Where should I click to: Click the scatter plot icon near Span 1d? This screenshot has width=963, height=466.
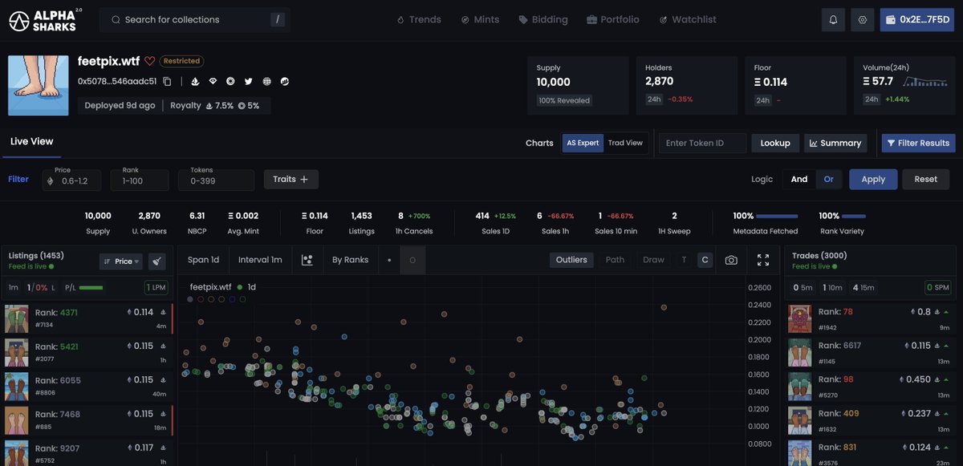307,259
